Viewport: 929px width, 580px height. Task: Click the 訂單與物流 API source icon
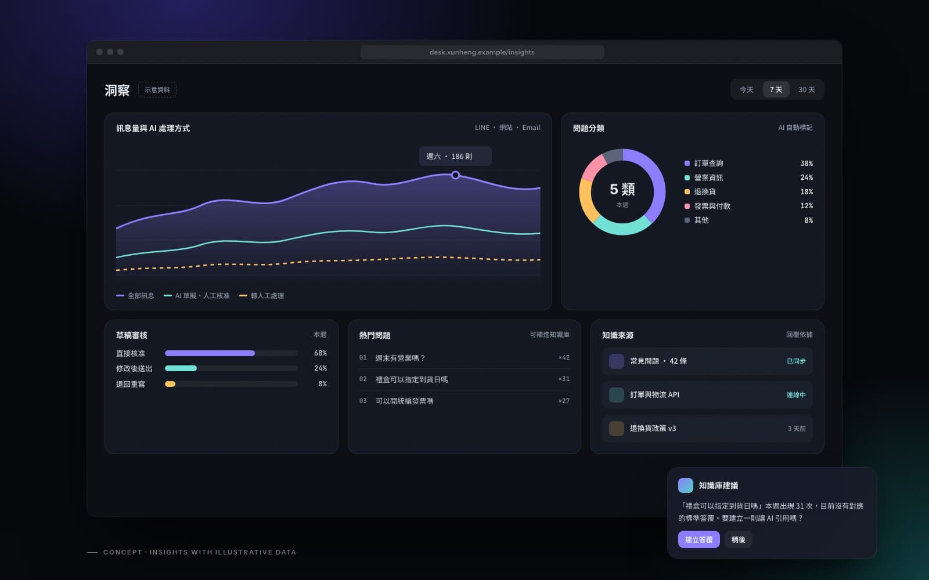click(616, 395)
